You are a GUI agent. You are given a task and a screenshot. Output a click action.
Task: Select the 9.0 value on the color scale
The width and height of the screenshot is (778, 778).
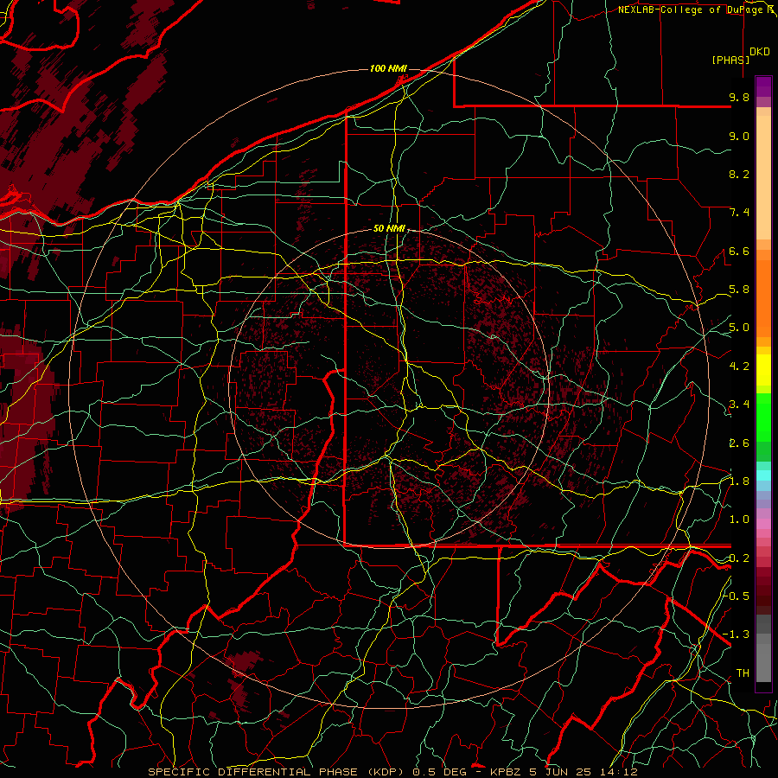pos(739,136)
